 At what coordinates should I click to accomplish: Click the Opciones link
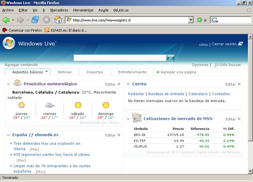click(x=200, y=65)
